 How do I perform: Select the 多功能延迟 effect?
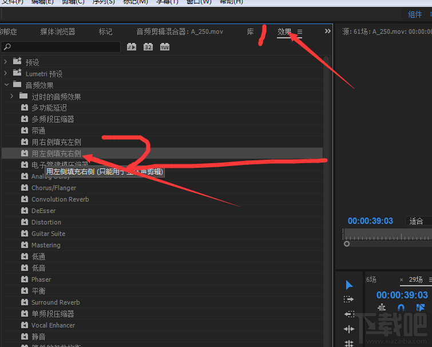49,108
